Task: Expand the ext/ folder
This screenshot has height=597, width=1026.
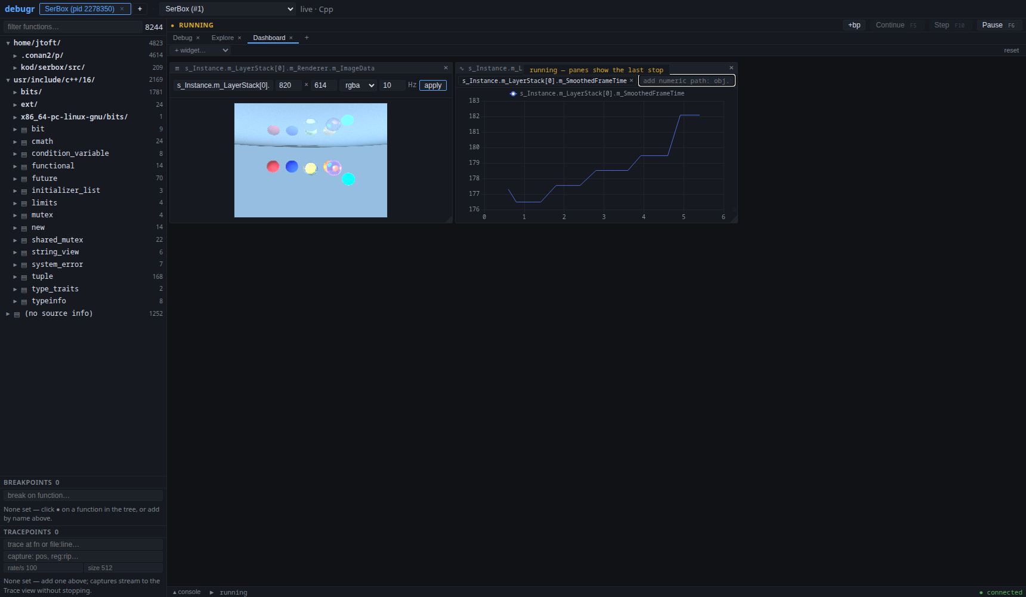Action: coord(15,104)
